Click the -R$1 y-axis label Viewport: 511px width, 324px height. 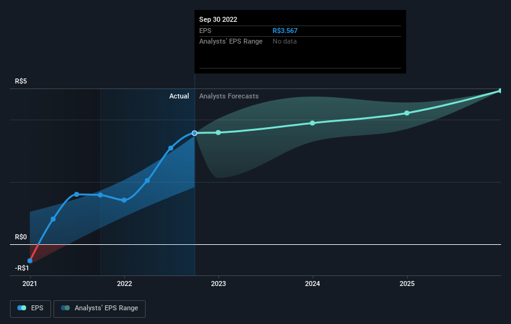(x=22, y=268)
